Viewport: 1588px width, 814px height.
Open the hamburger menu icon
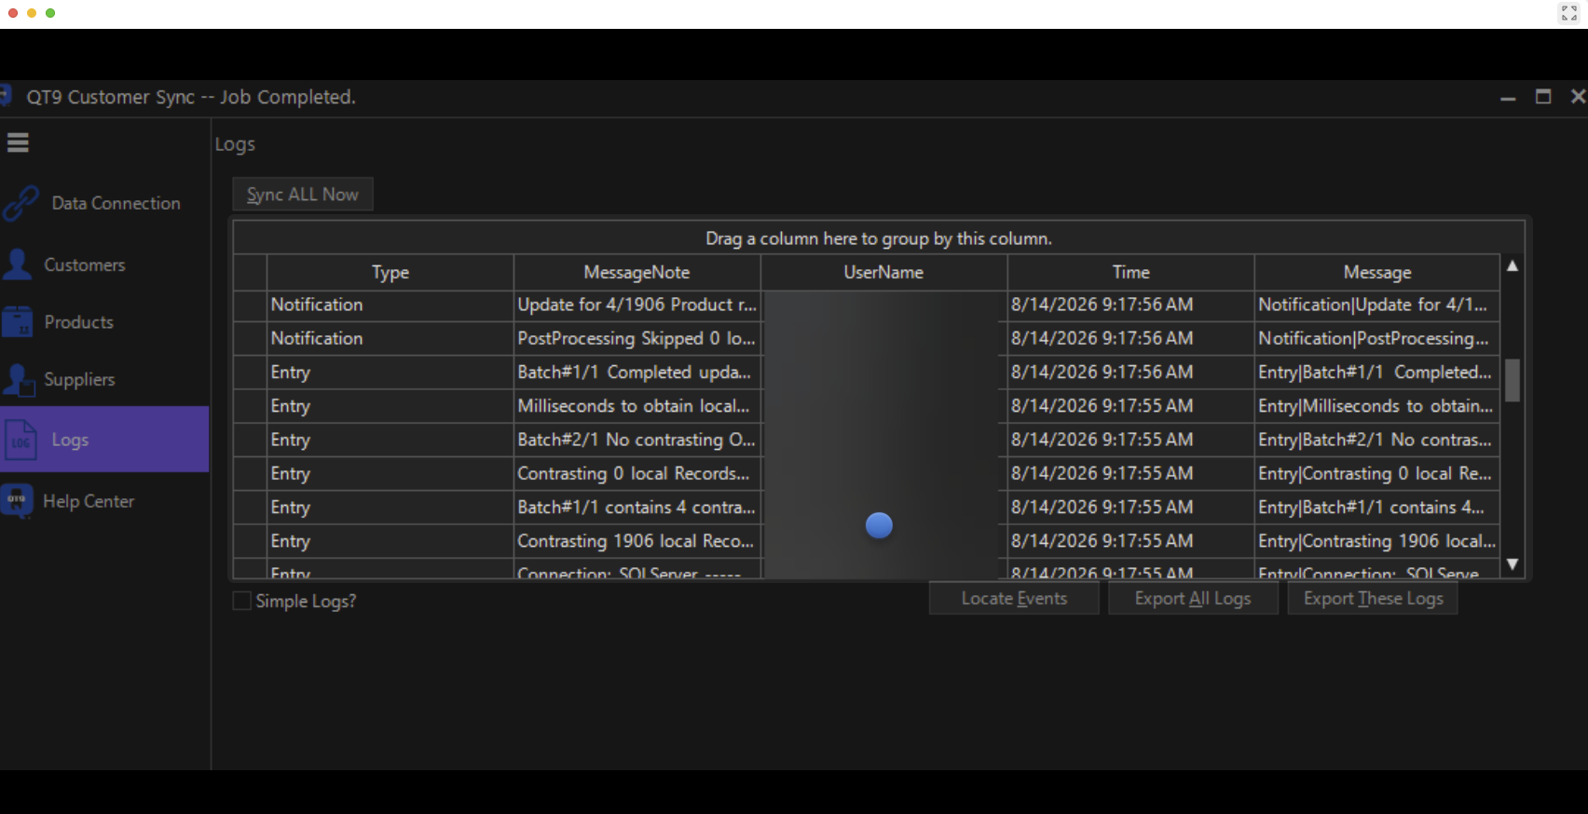pyautogui.click(x=18, y=142)
